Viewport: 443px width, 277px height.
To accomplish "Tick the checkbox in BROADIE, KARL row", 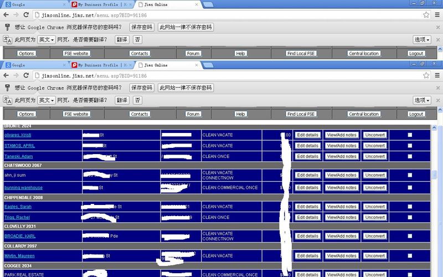I will coord(410,237).
